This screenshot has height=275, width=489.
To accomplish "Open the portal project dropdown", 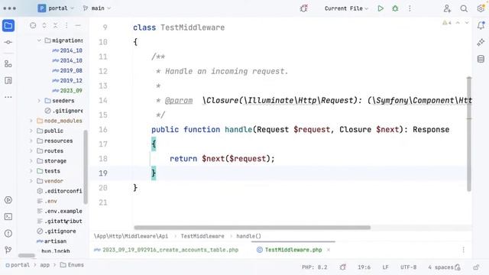I will 56,8.
